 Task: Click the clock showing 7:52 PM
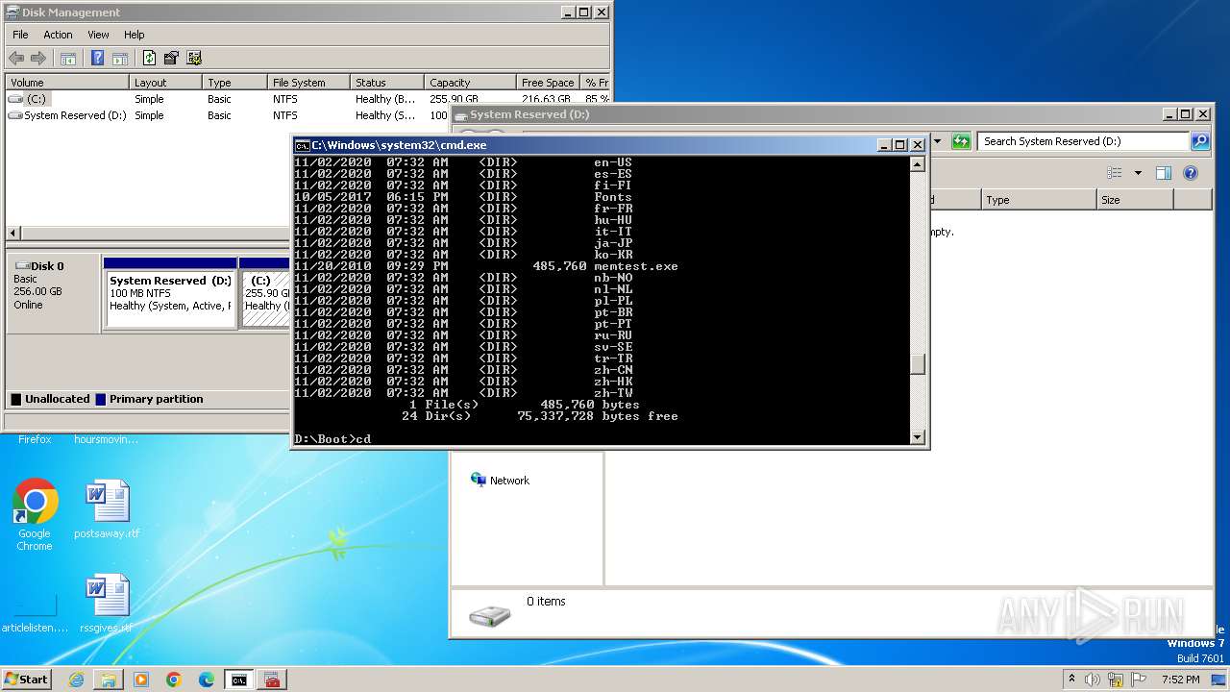pos(1180,680)
